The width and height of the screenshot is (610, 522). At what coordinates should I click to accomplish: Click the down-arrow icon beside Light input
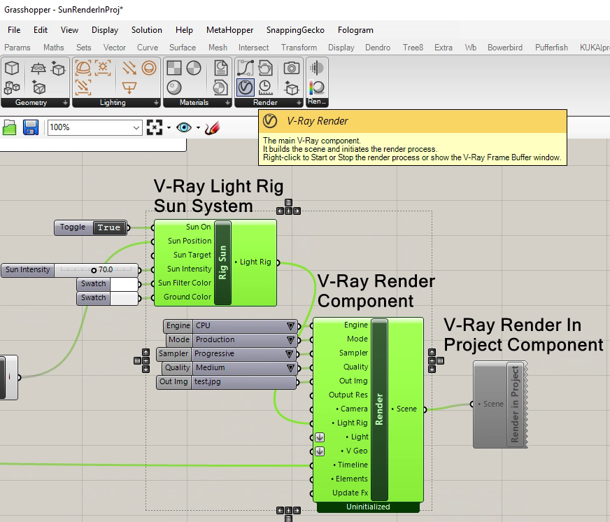point(320,437)
